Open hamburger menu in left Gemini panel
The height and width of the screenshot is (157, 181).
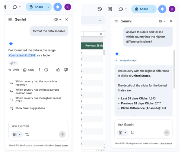tap(10, 20)
